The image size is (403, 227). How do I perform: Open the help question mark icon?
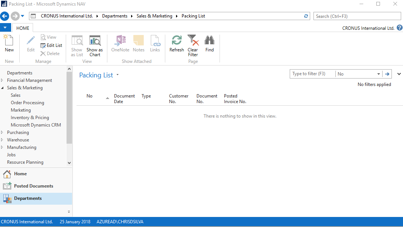point(399,28)
